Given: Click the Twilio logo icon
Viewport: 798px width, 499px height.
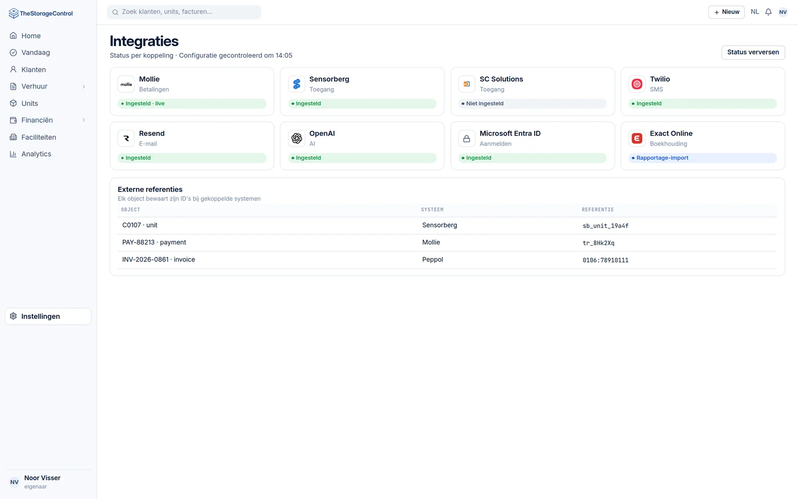Looking at the screenshot, I should pos(637,84).
